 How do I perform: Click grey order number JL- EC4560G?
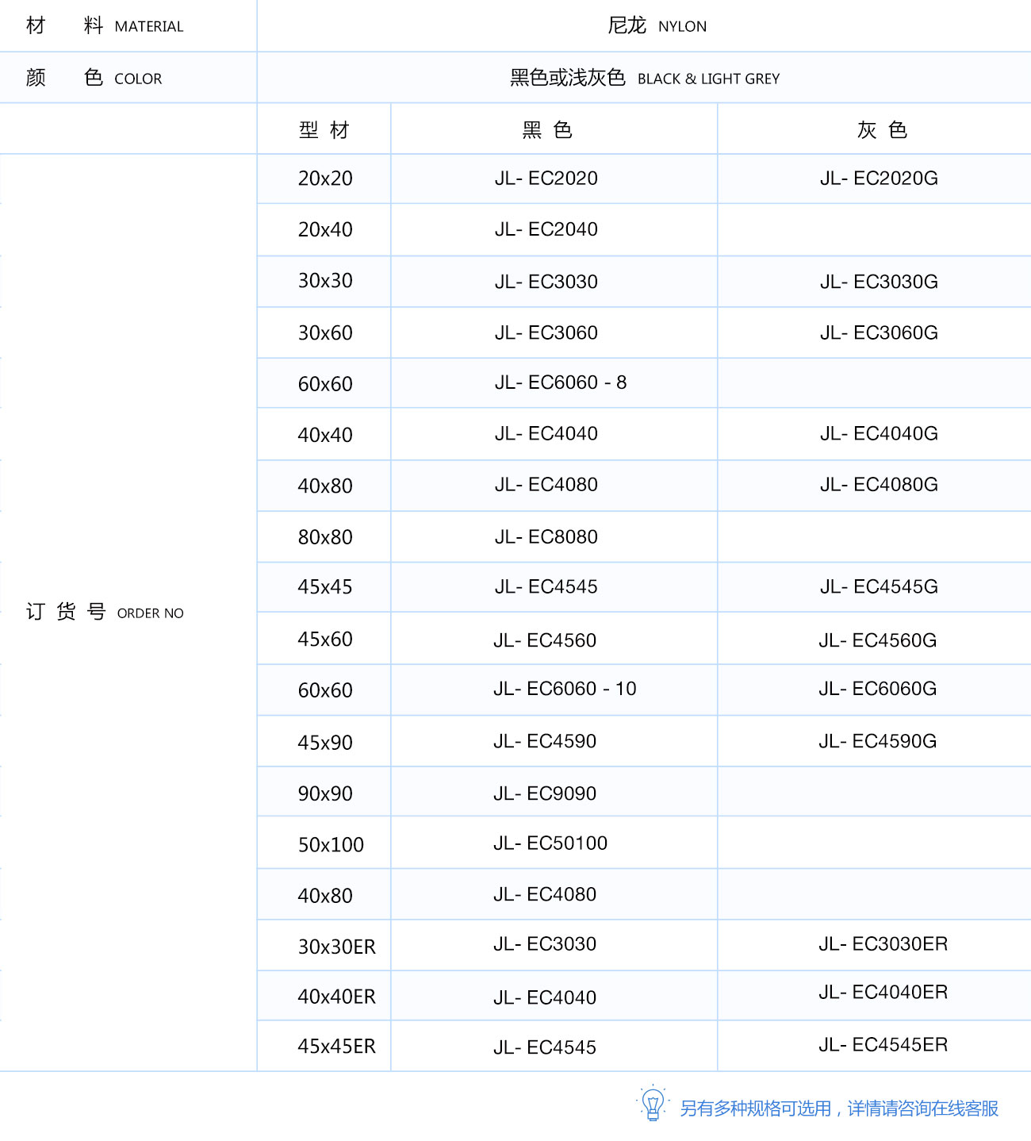877,640
